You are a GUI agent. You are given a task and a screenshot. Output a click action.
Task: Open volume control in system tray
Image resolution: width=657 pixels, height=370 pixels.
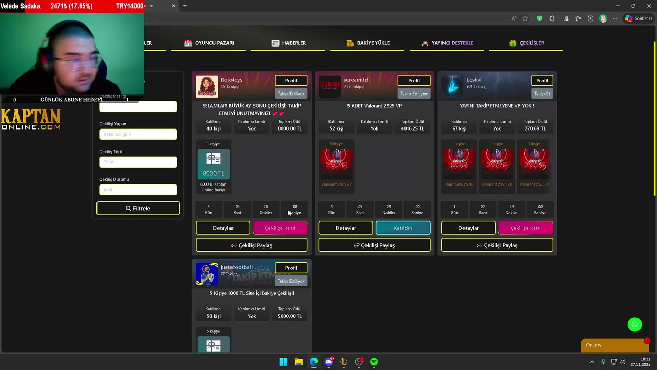(623, 362)
